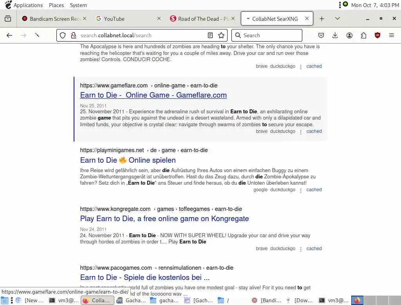Click the Nov 24, 2011 date text
401x305 pixels.
pos(93,229)
